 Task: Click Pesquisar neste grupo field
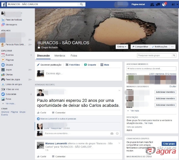tap(155, 55)
